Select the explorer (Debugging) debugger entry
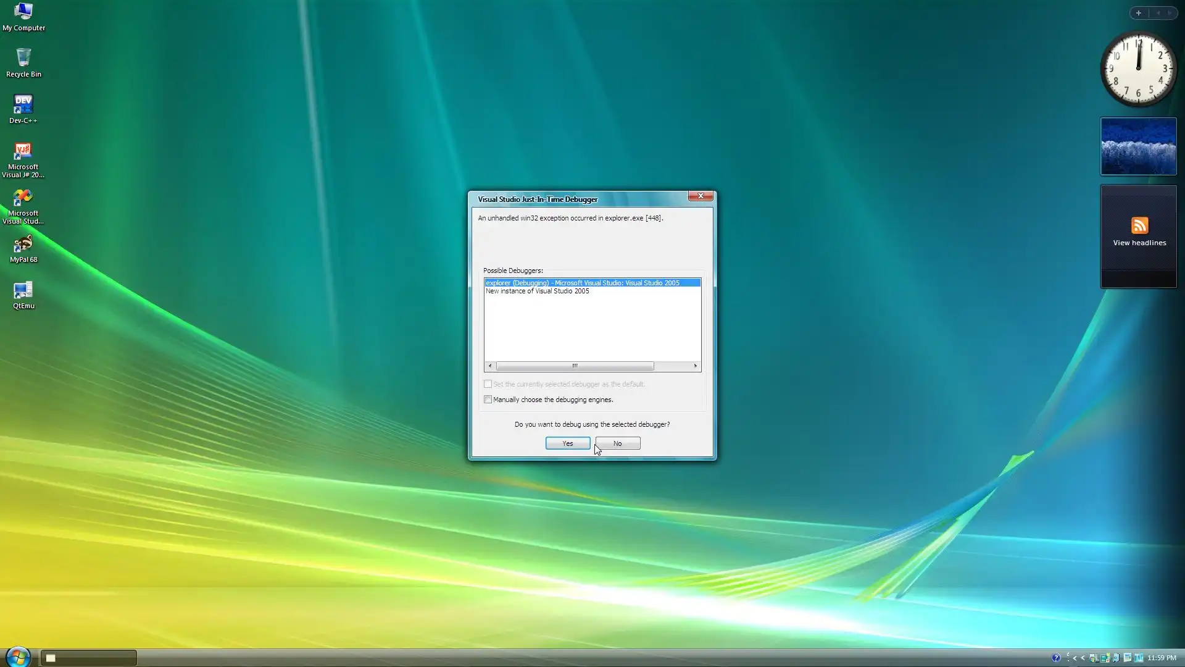This screenshot has height=667, width=1185. click(582, 283)
